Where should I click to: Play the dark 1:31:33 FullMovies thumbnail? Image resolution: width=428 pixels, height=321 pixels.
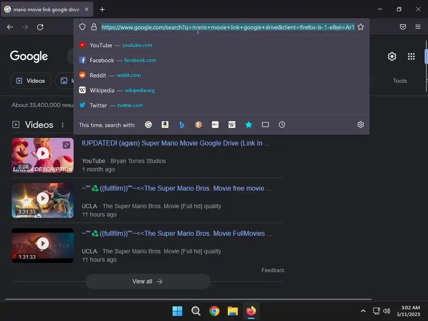click(43, 245)
